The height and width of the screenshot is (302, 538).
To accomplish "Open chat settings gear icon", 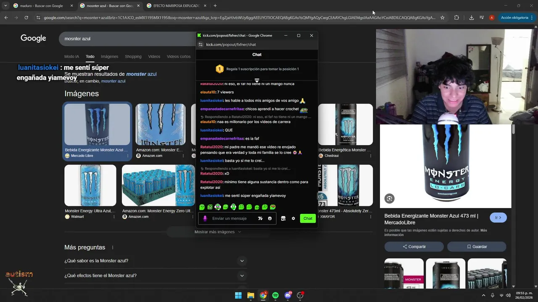I will tap(293, 218).
